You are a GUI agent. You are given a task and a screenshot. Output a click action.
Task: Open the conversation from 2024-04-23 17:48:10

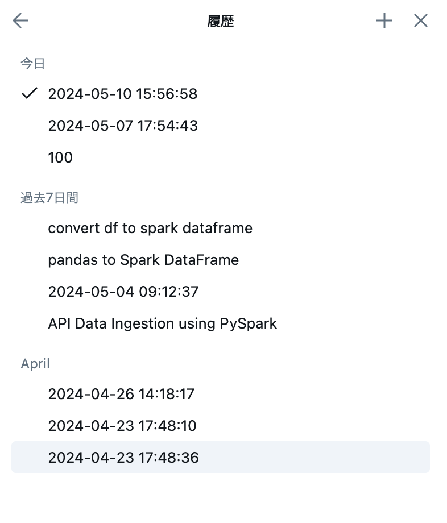tap(122, 426)
